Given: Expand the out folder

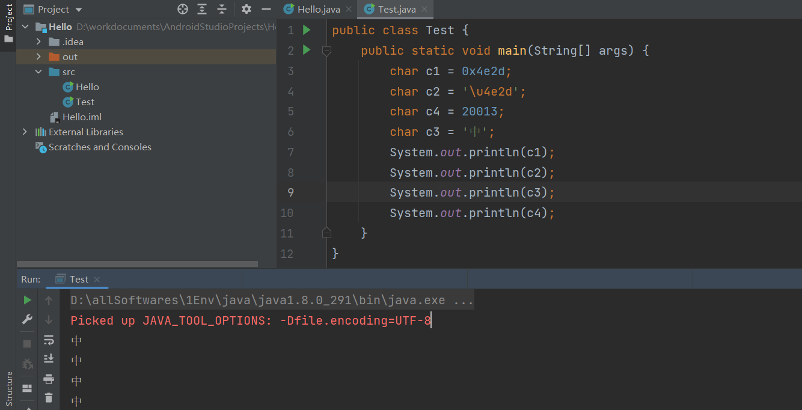Looking at the screenshot, I should tap(38, 57).
